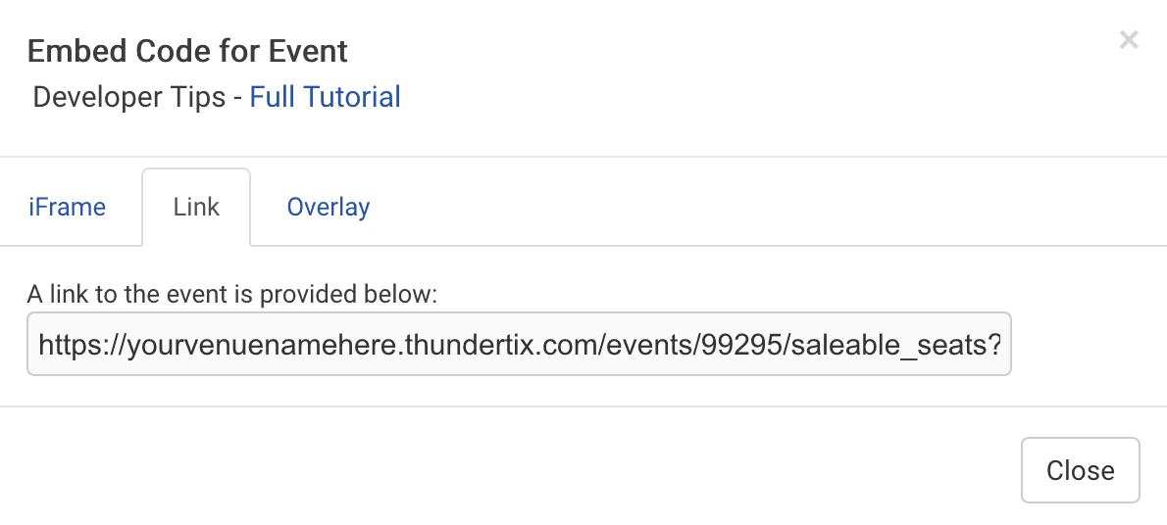Follow the blue tutorial hyperlink
Viewport: 1167px width, 525px height.
click(325, 97)
